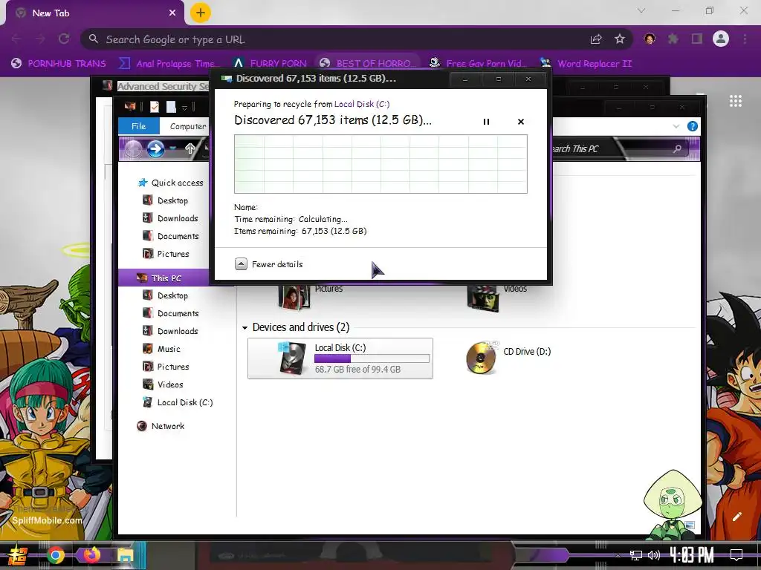Open the notification center icon
The height and width of the screenshot is (570, 761).
(736, 554)
